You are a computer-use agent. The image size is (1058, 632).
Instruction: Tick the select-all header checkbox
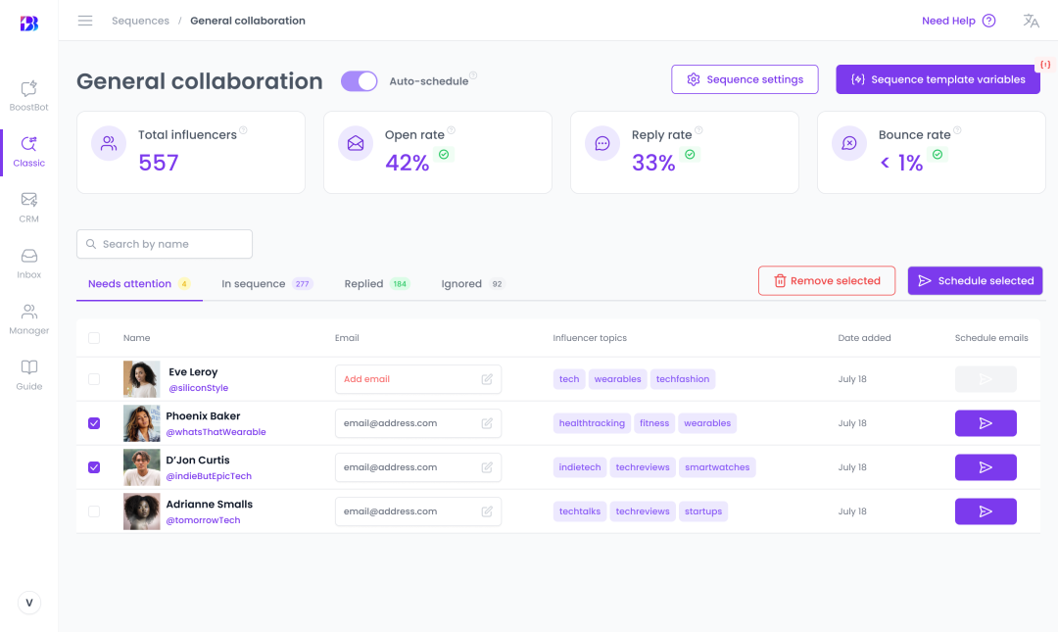pos(94,338)
